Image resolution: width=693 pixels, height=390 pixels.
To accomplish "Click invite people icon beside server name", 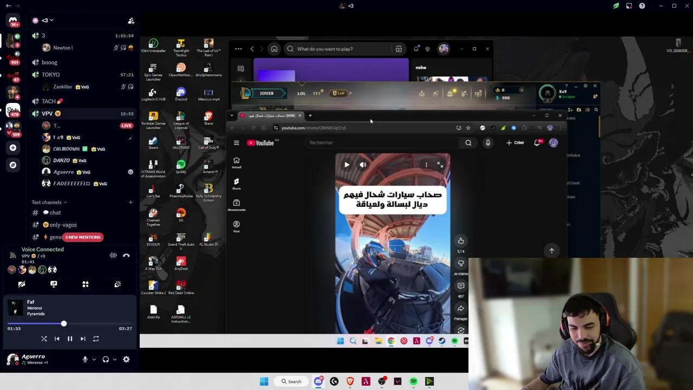I will [131, 21].
